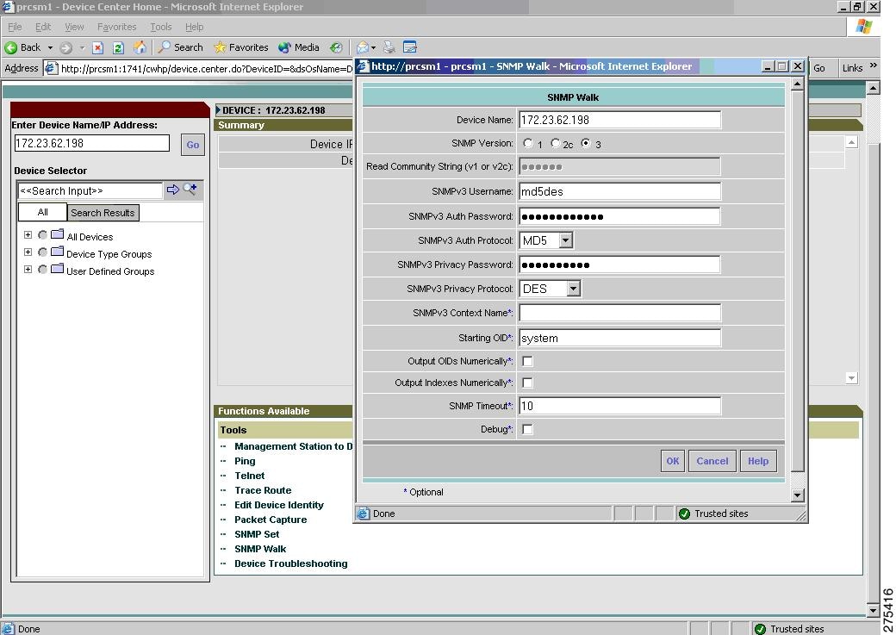896x635 pixels.
Task: Click the IE icon in SNMP Walk title bar
Action: click(363, 66)
